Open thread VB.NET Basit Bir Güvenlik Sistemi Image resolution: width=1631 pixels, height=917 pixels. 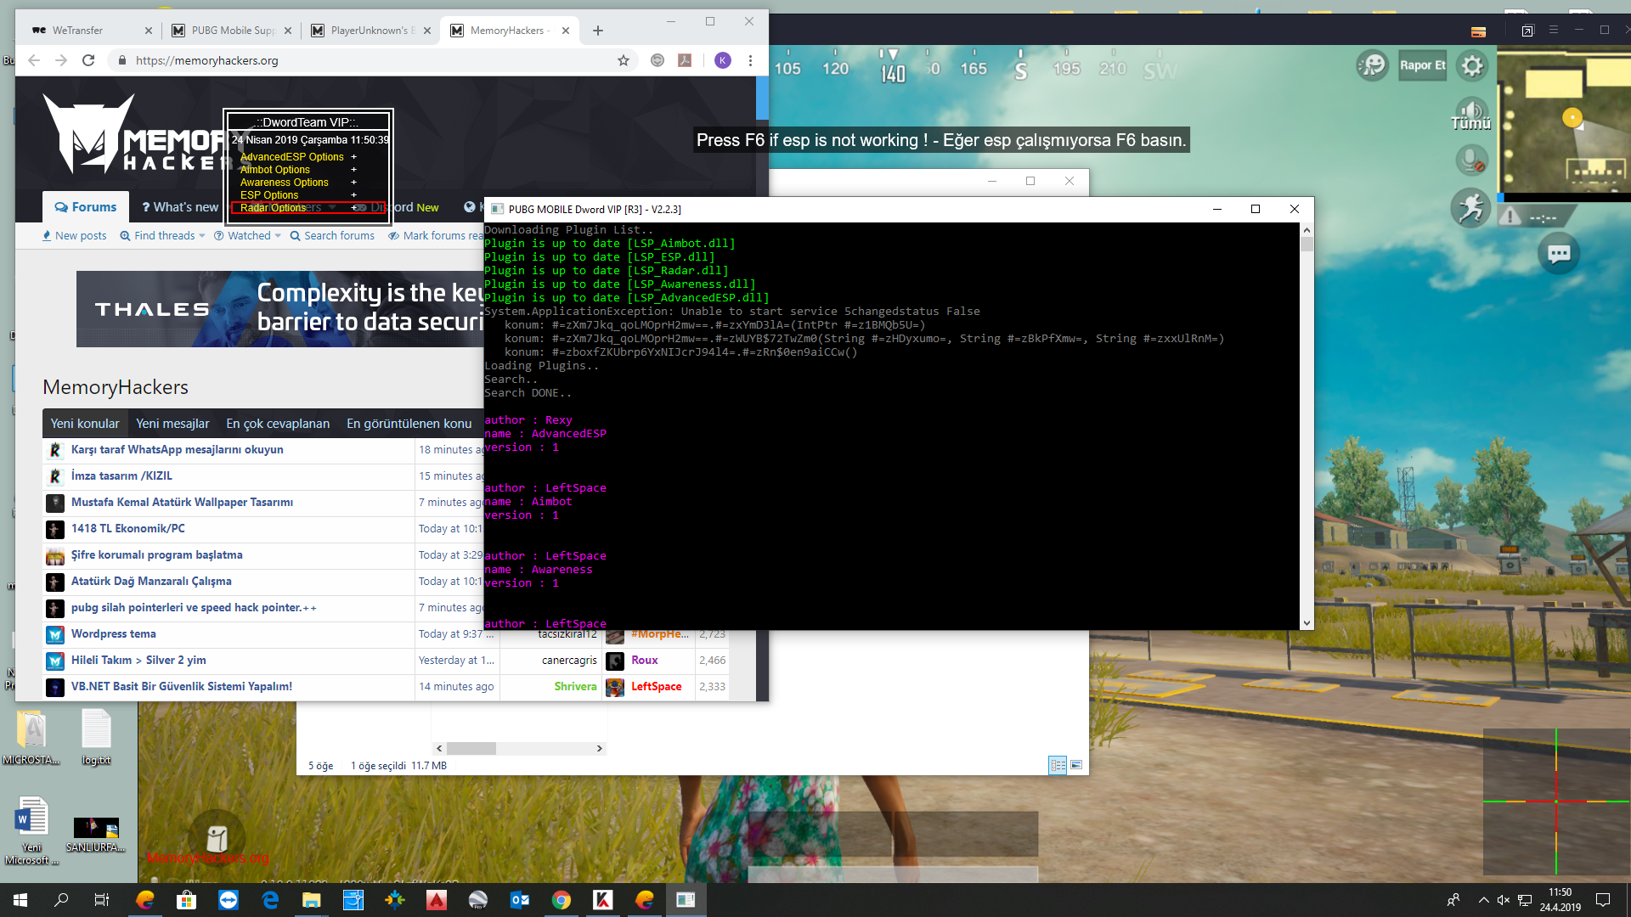tap(181, 687)
